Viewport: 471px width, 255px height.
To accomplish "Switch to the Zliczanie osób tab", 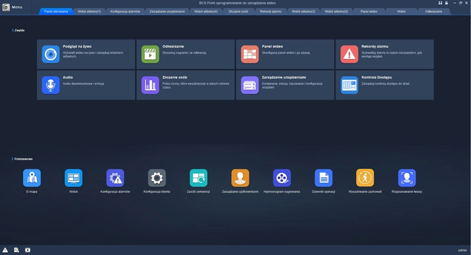I will (239, 11).
